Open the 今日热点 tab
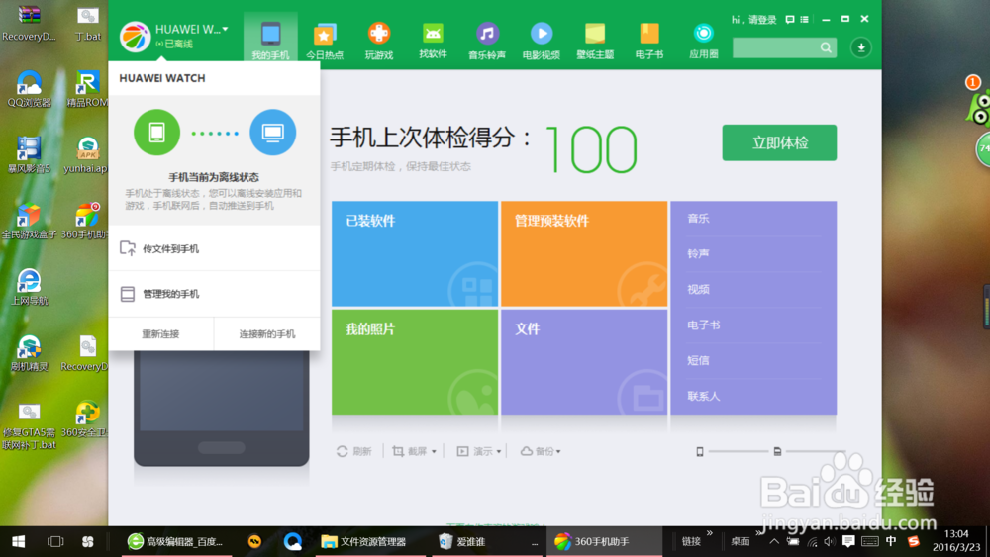Image resolution: width=990 pixels, height=557 pixels. point(325,41)
